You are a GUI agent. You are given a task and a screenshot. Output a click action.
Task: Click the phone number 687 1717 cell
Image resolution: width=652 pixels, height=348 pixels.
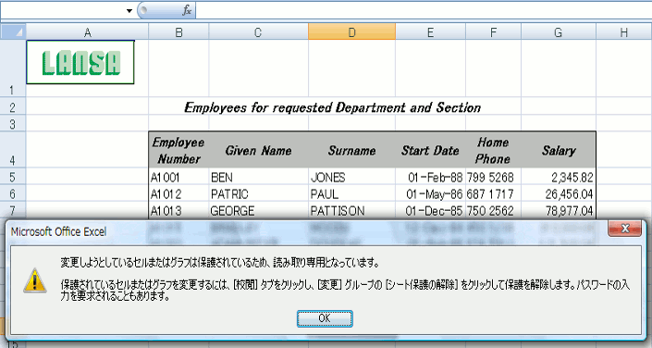coord(493,194)
